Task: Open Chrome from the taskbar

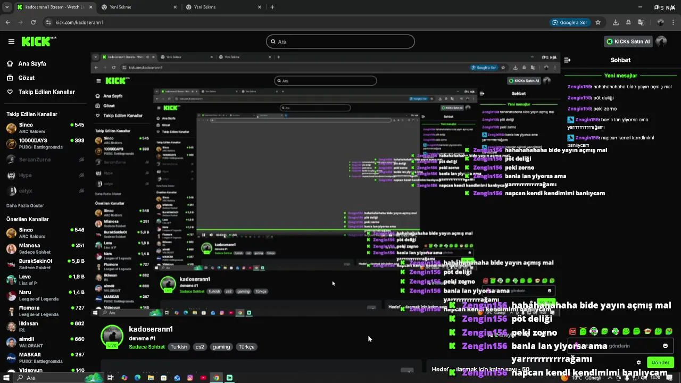Action: click(217, 378)
